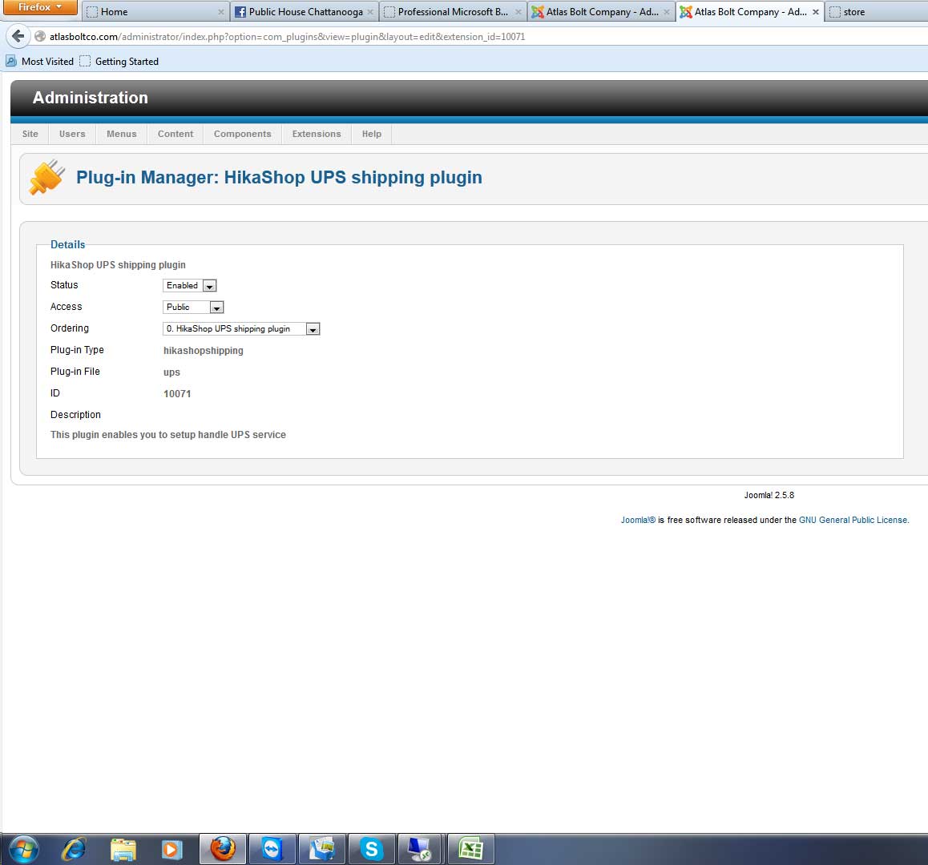Click the Access field label
Screen dimensions: 928x865
pos(66,307)
